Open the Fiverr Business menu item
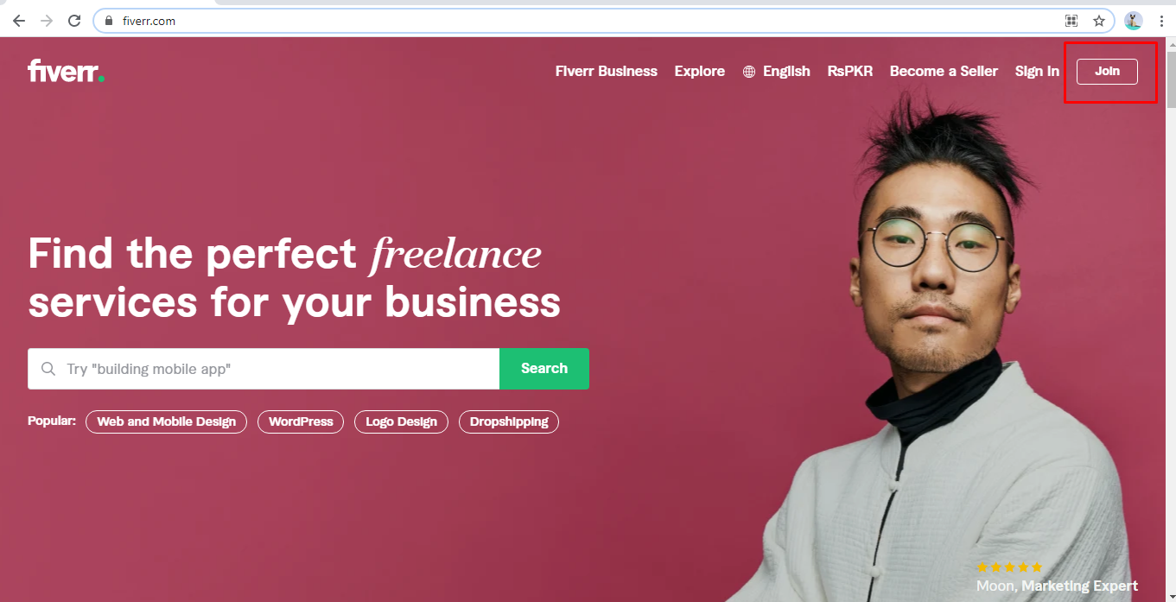 point(607,72)
